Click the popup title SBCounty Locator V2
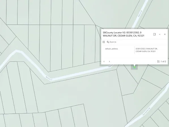The image size is (169, 127). (123, 34)
